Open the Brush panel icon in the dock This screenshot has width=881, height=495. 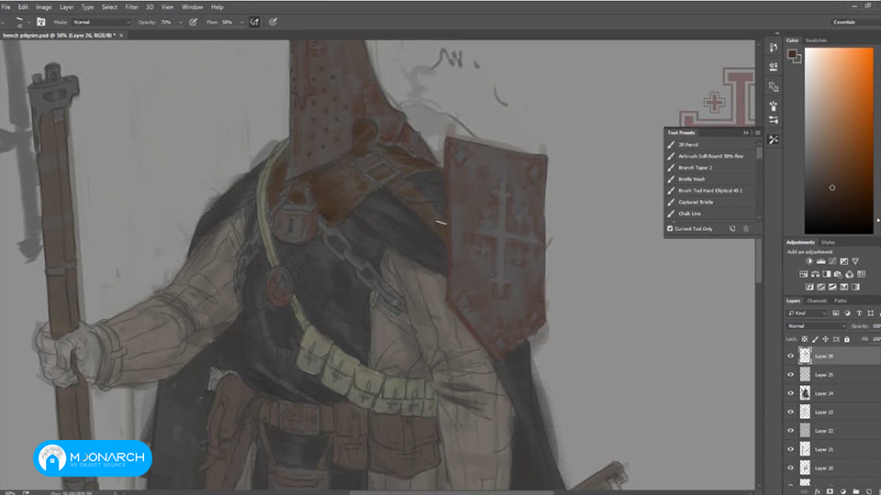(774, 106)
